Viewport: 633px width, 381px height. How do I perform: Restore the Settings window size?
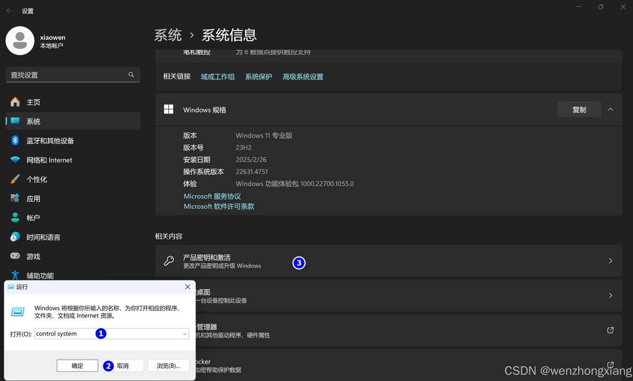tap(601, 7)
